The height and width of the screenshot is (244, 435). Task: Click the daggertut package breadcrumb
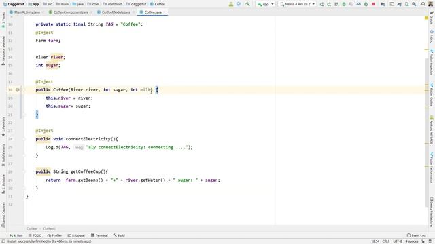click(x=136, y=4)
